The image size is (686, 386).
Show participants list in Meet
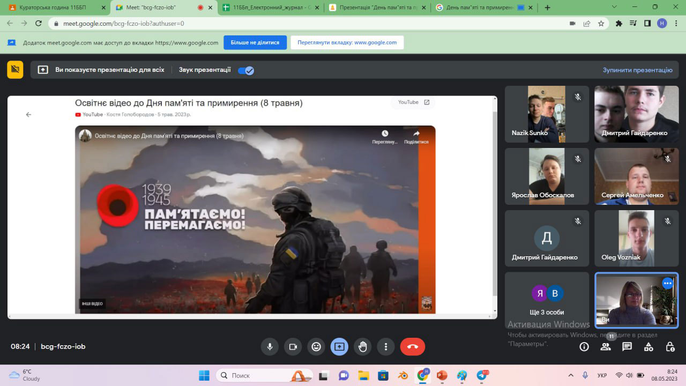(606, 347)
